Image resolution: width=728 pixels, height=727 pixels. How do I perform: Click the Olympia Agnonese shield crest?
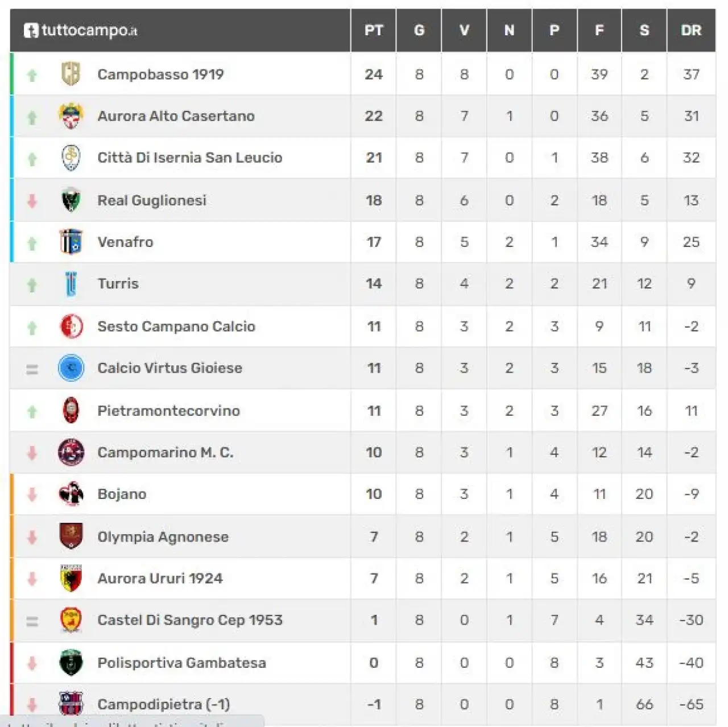pos(71,536)
